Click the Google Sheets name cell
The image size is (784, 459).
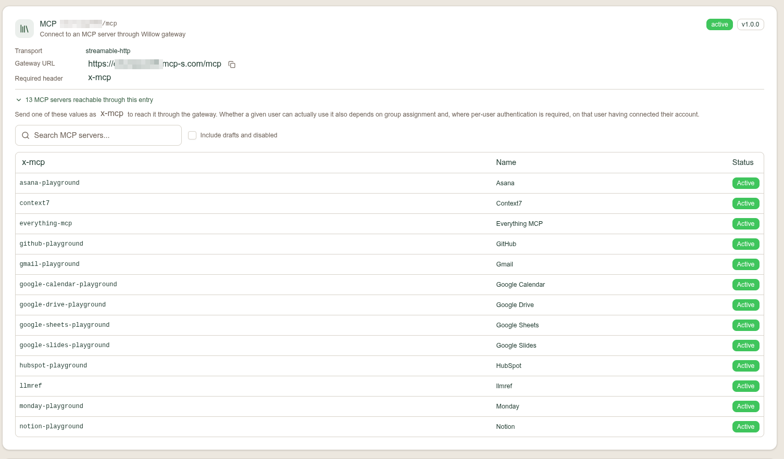[x=517, y=325]
